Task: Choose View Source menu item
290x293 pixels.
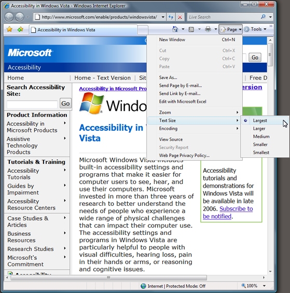Action: pos(195,139)
